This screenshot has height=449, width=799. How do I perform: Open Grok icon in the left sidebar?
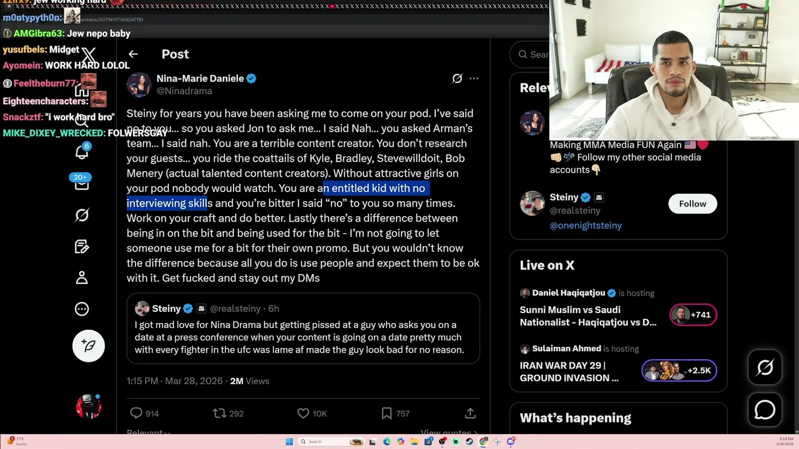pyautogui.click(x=82, y=215)
